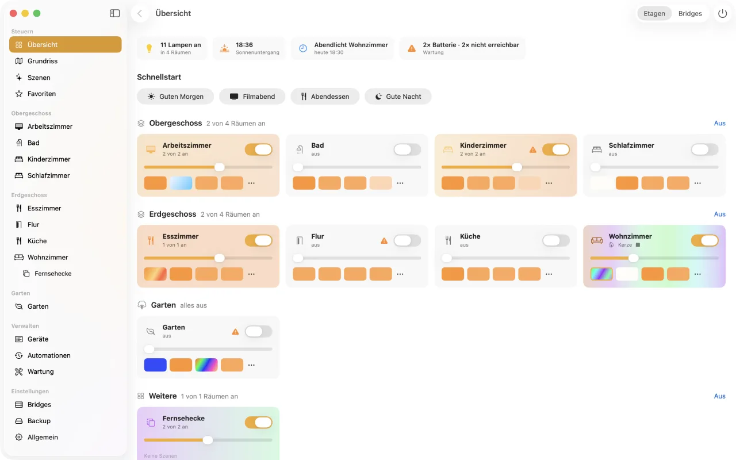This screenshot has width=736, height=460.
Task: Click the Garten section tree icon
Action: tap(141, 305)
